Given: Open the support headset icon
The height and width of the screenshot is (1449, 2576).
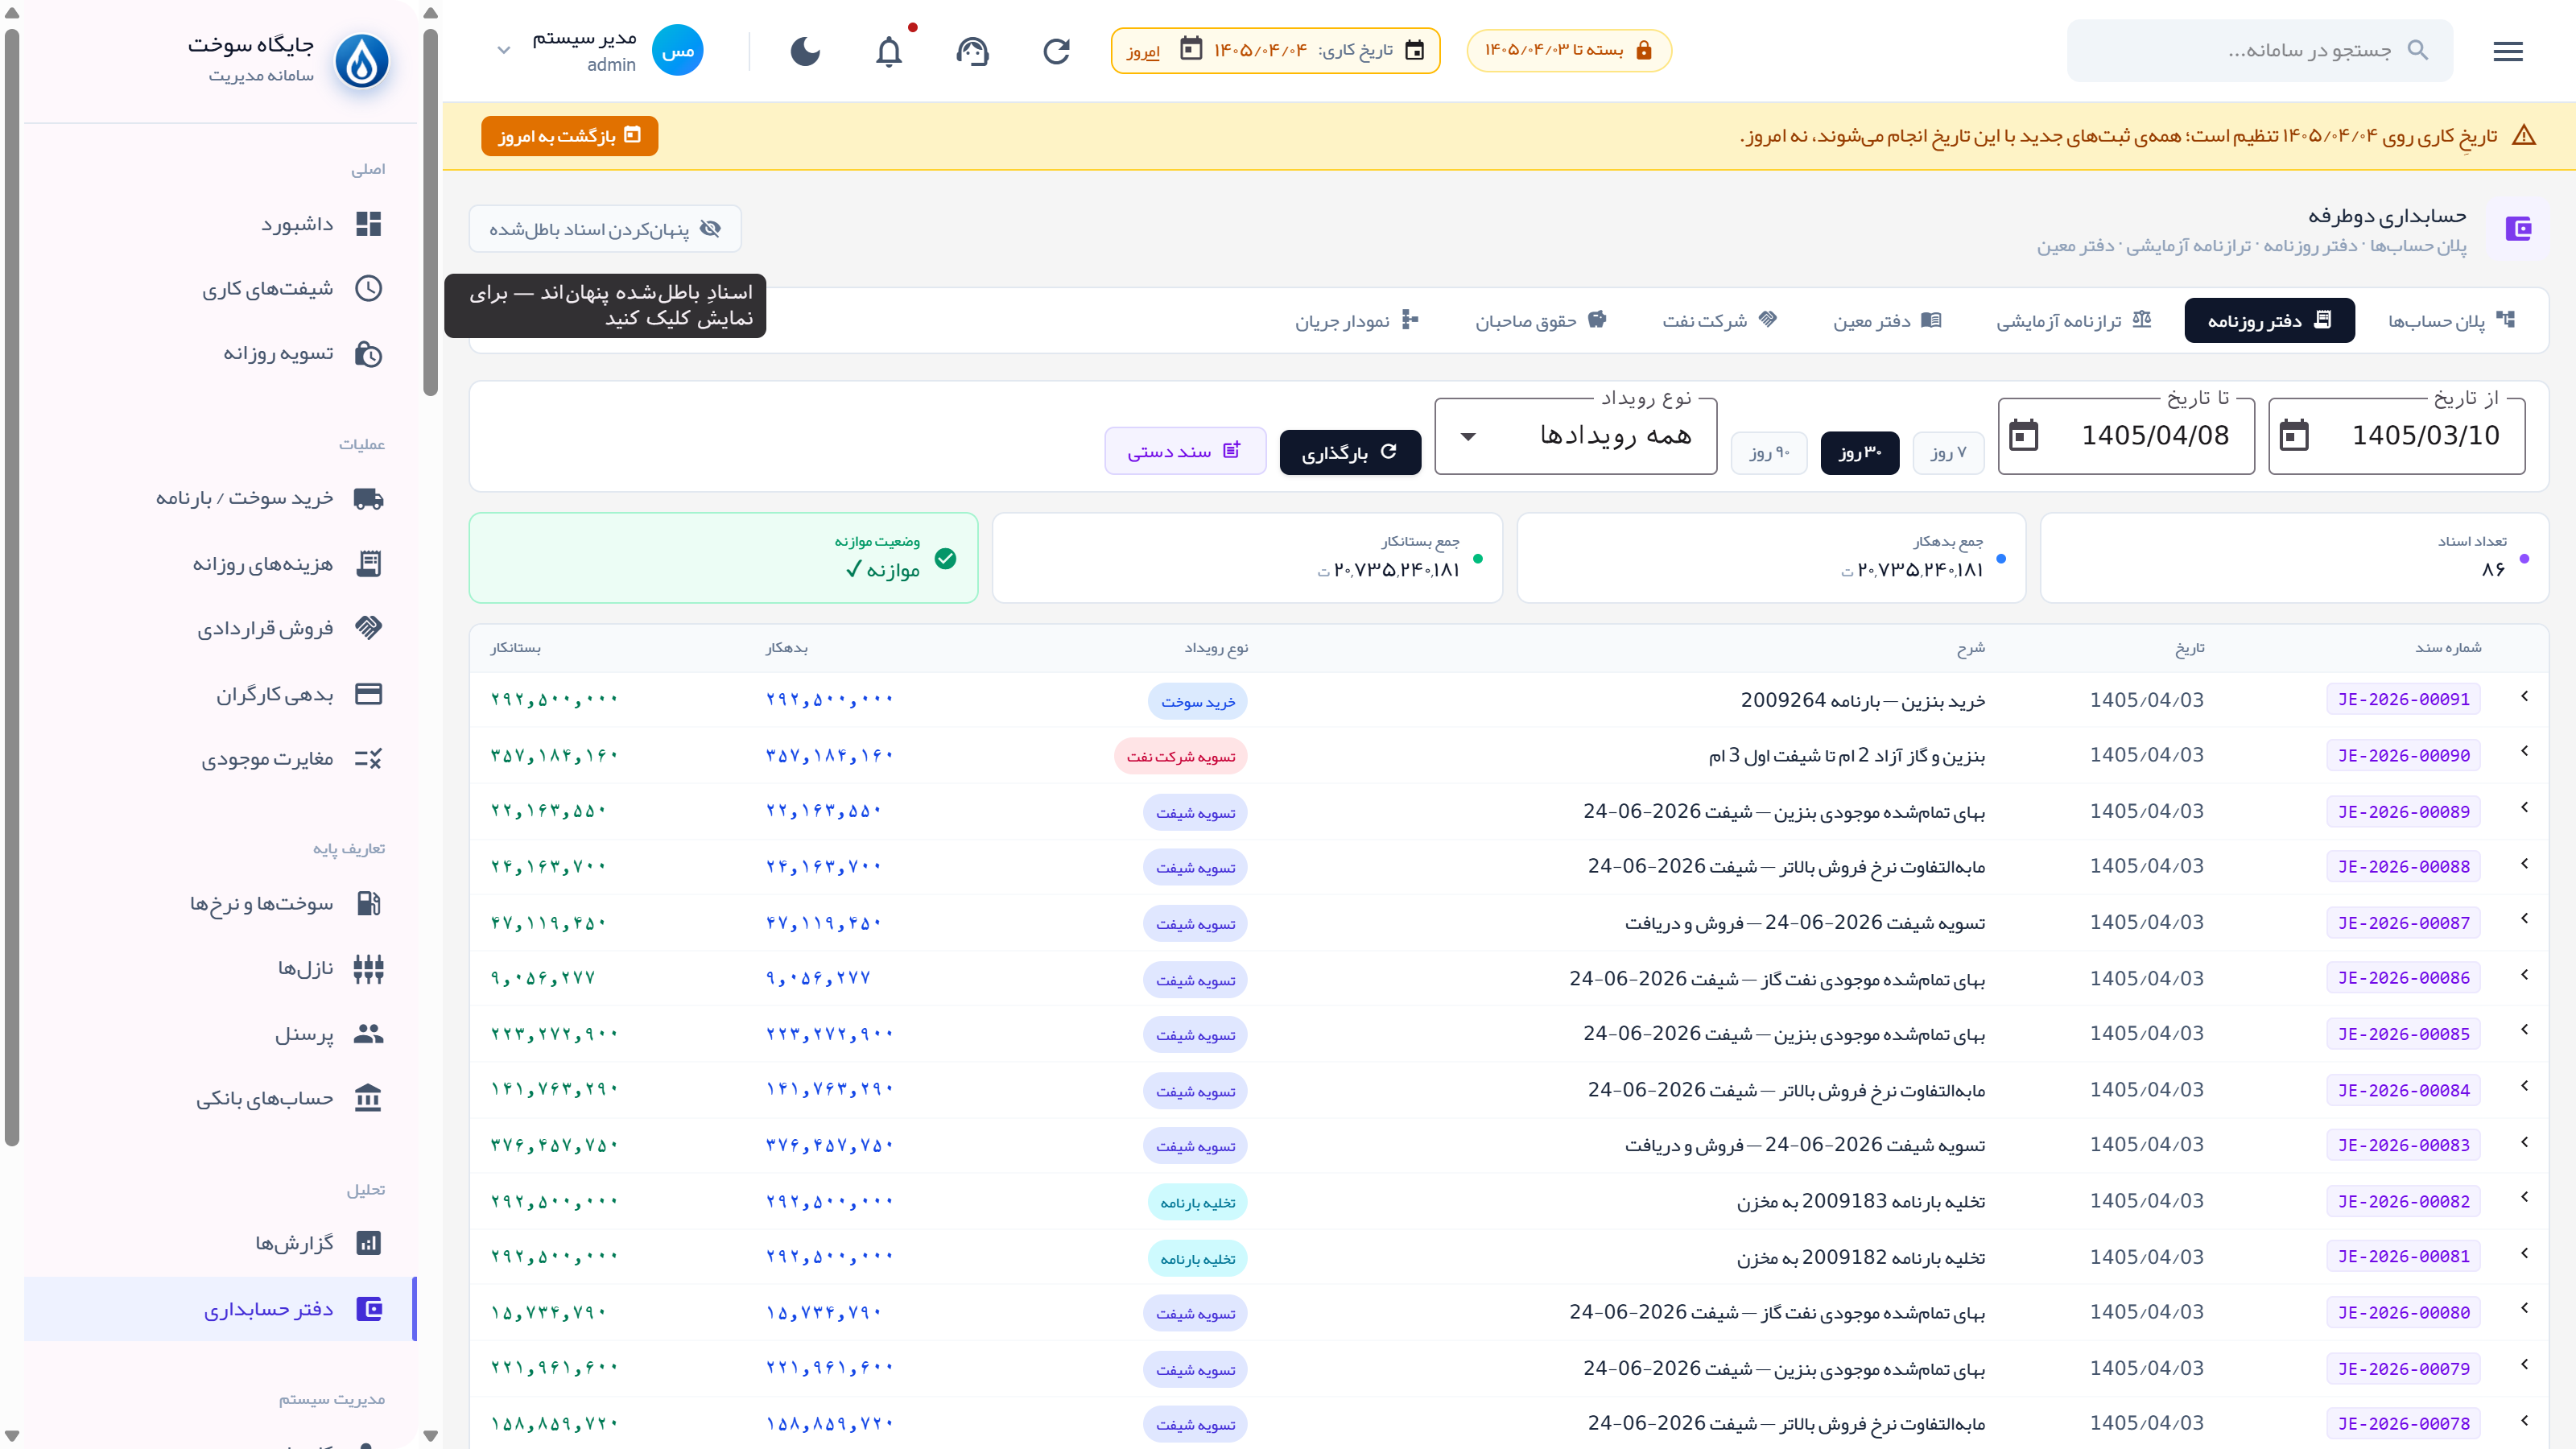Looking at the screenshot, I should 972,51.
